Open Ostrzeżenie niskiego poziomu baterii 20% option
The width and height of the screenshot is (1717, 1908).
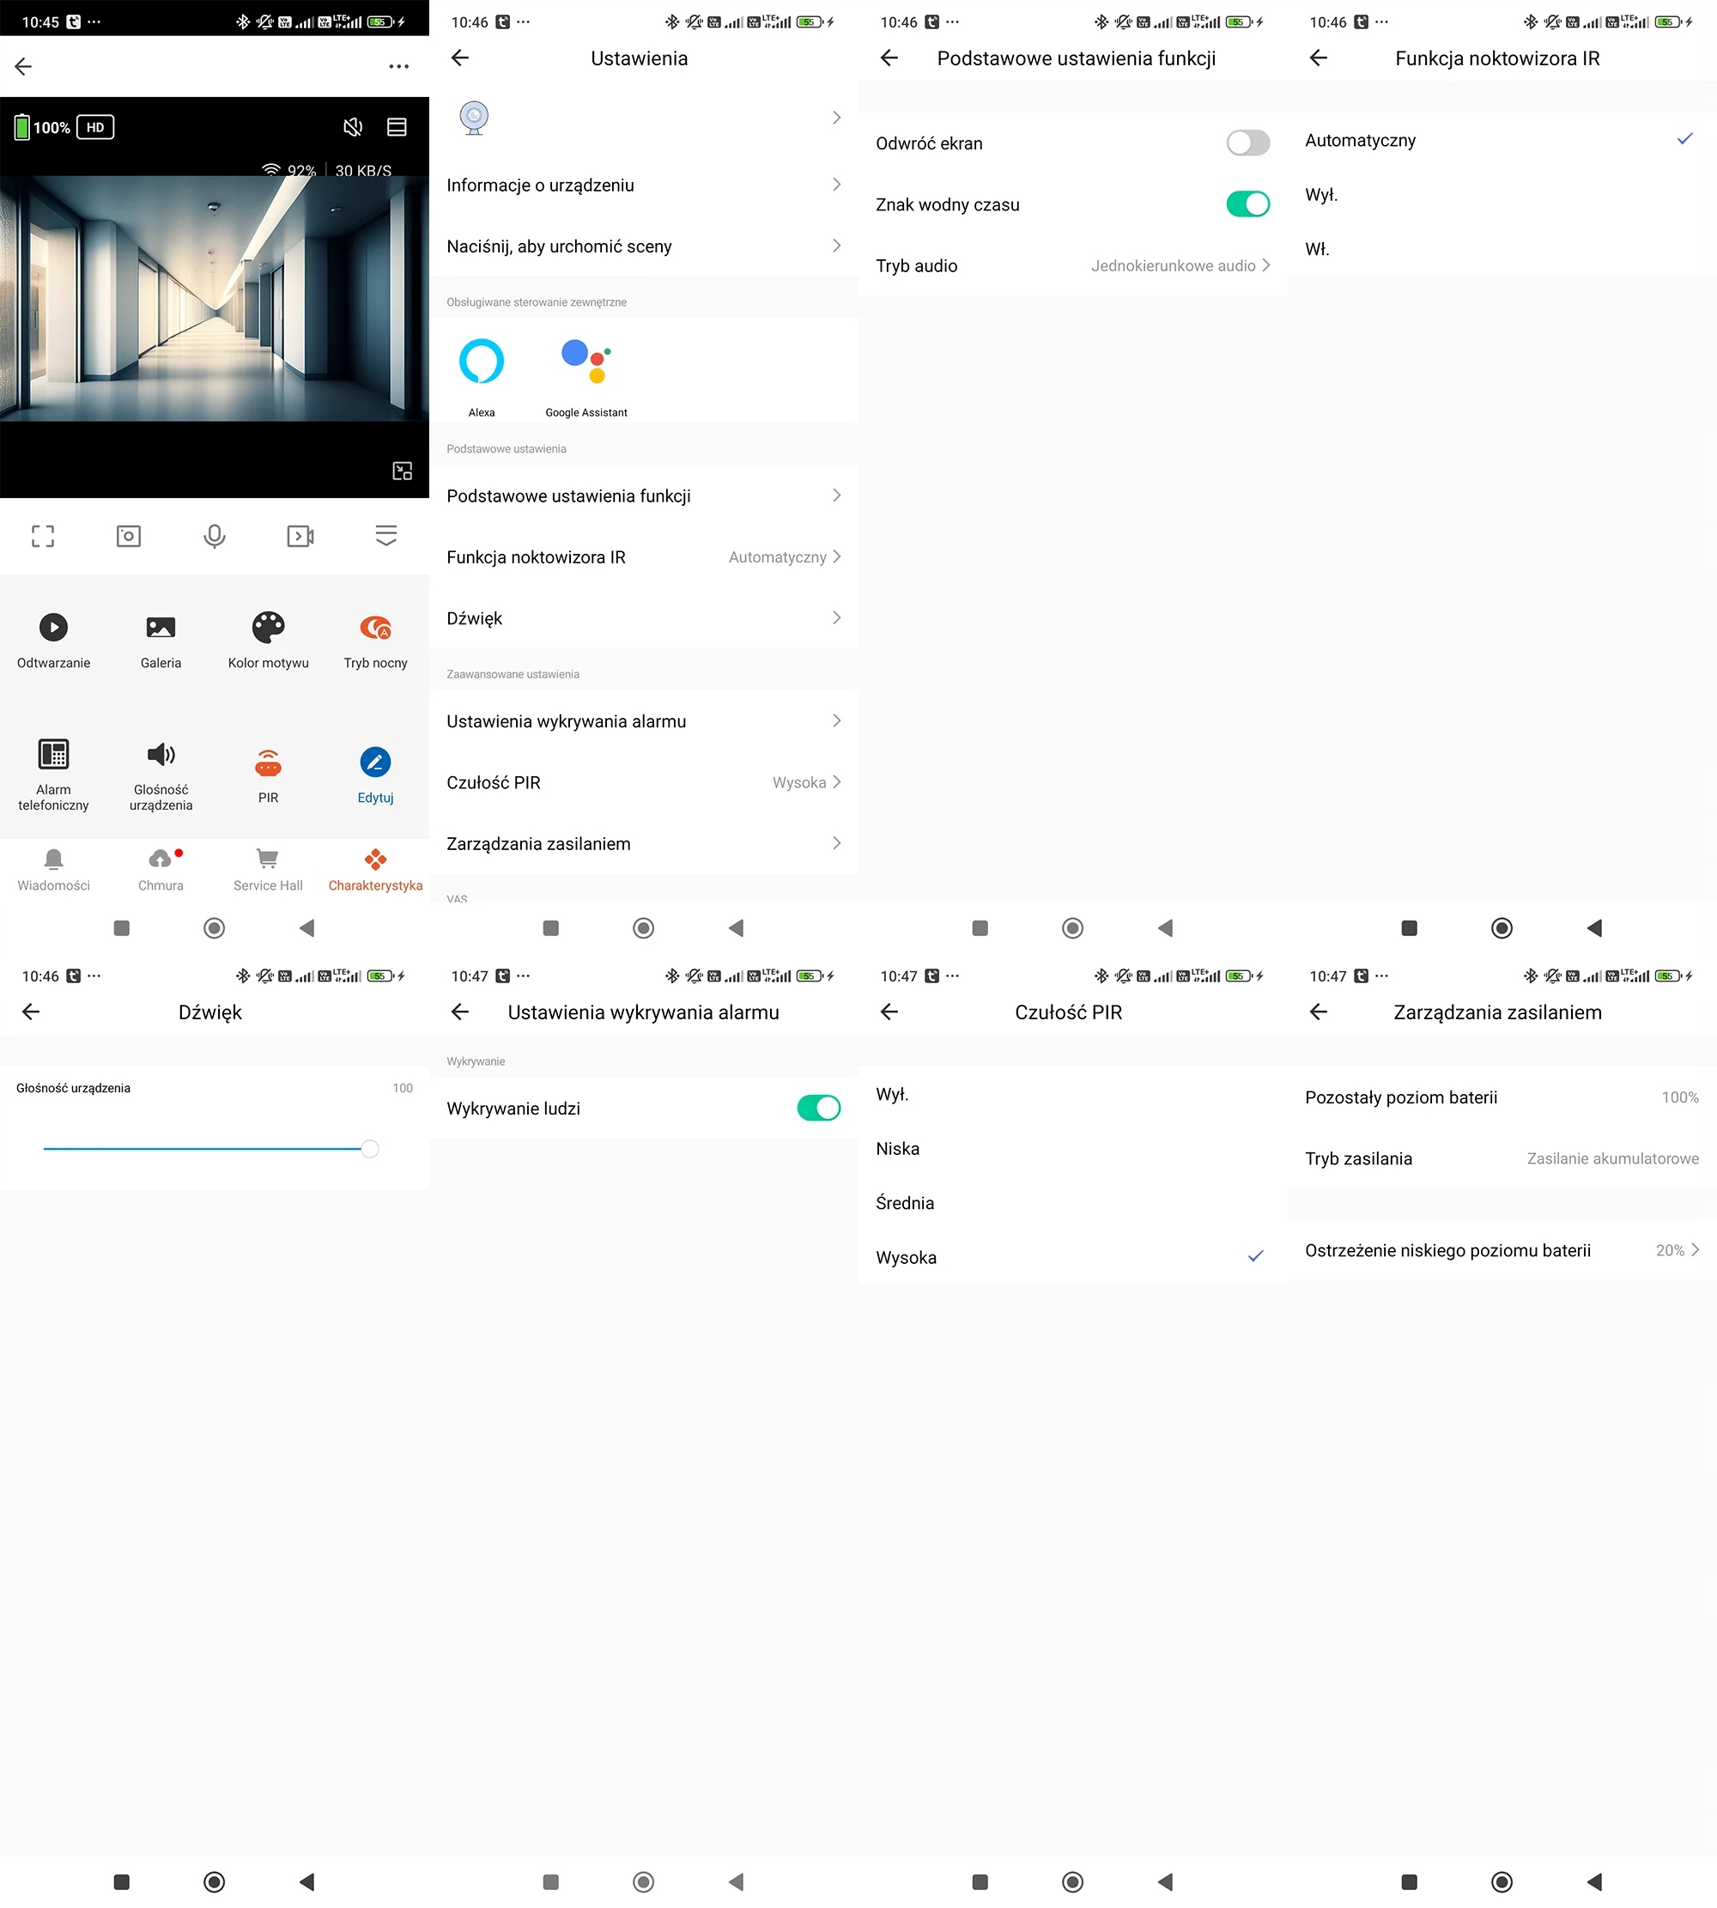1501,1250
